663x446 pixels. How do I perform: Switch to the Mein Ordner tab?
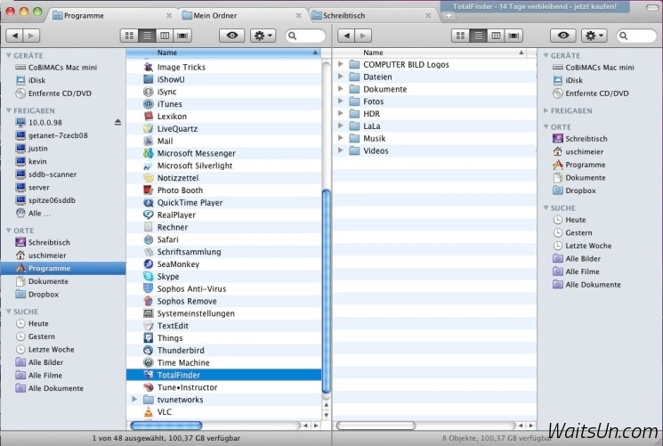[244, 15]
